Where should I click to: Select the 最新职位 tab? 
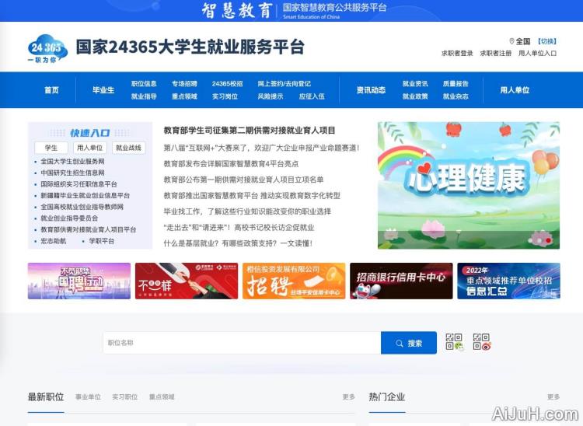46,397
